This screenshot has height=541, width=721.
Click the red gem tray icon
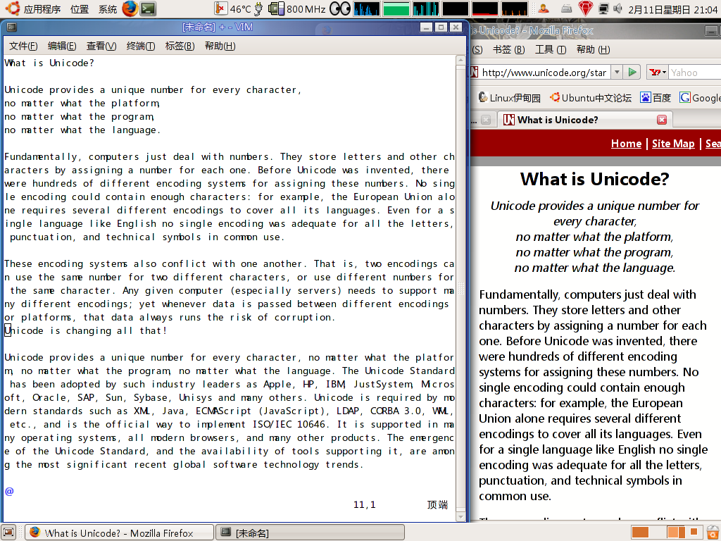coord(585,8)
